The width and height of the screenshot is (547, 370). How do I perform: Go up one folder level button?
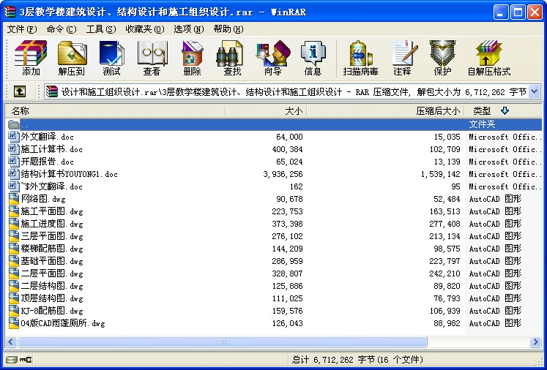(20, 92)
